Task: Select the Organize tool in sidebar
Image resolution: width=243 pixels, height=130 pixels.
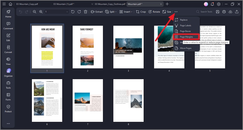Action: click(8, 73)
